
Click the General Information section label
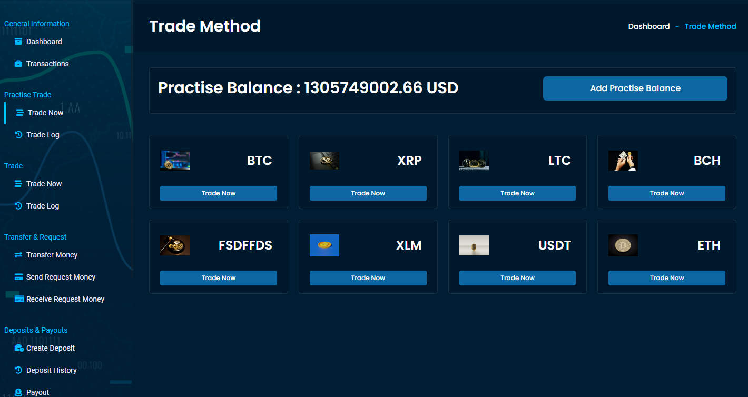click(x=37, y=24)
